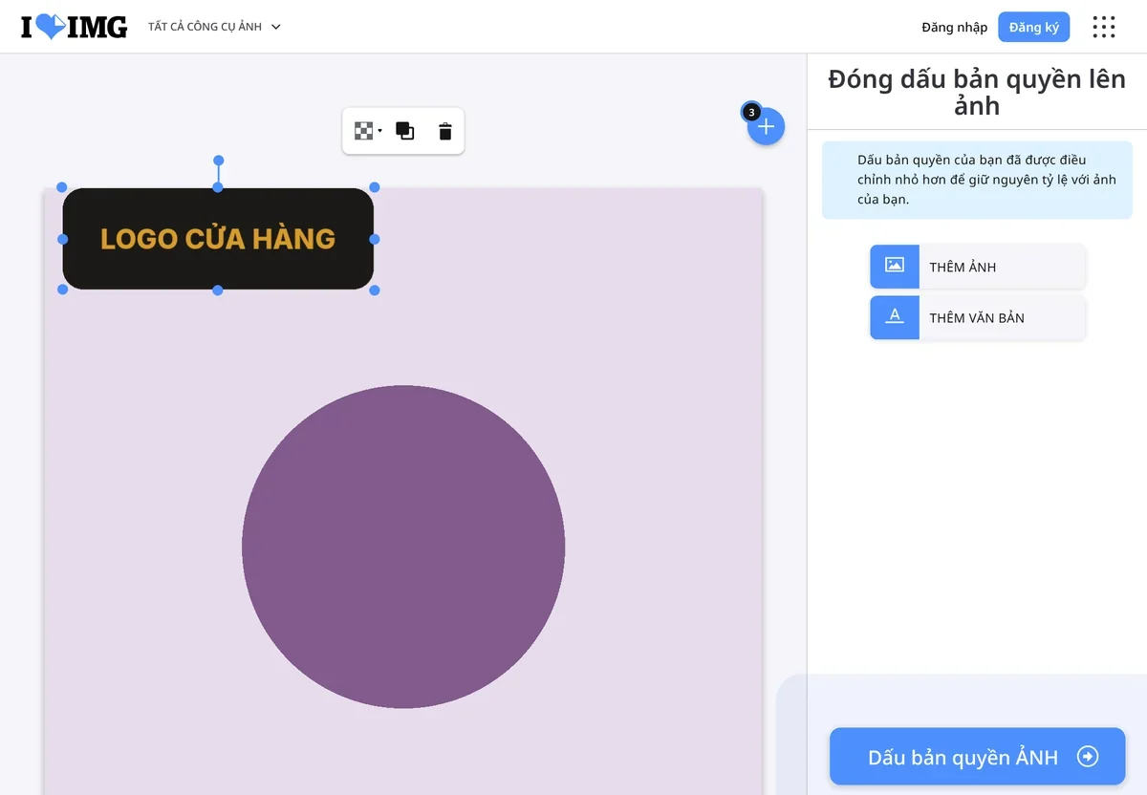The width and height of the screenshot is (1147, 795).
Task: Click the Đóng dấu bản quyền lên ảnh heading
Action: (977, 92)
